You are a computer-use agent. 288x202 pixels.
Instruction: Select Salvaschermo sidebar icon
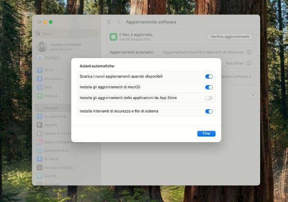tap(40, 150)
